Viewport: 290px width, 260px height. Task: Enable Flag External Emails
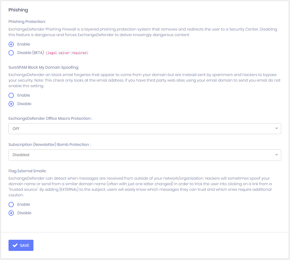coord(11,204)
